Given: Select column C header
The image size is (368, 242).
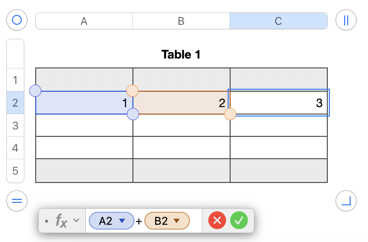Looking at the screenshot, I should [278, 21].
